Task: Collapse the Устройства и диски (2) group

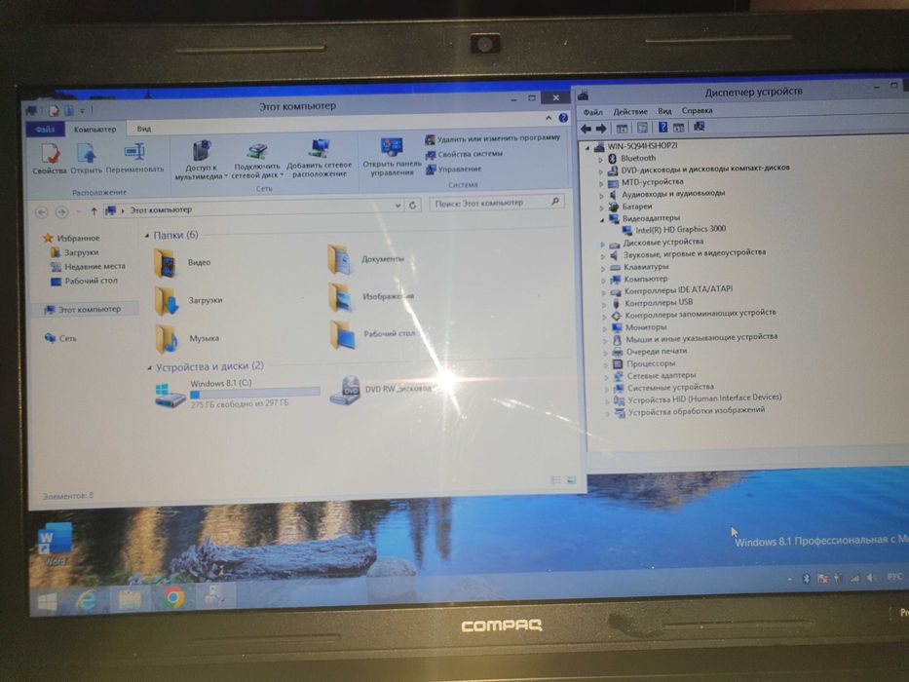Action: click(150, 367)
